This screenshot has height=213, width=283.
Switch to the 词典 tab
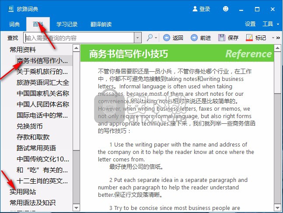tap(14, 24)
